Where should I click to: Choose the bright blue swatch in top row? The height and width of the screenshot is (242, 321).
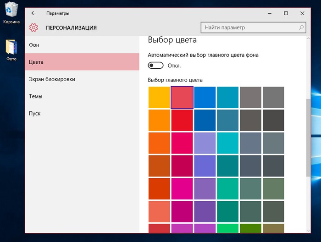pyautogui.click(x=205, y=98)
